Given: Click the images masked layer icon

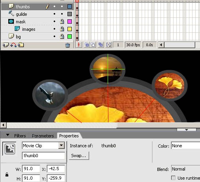Looking at the screenshot, I should coord(17,28).
